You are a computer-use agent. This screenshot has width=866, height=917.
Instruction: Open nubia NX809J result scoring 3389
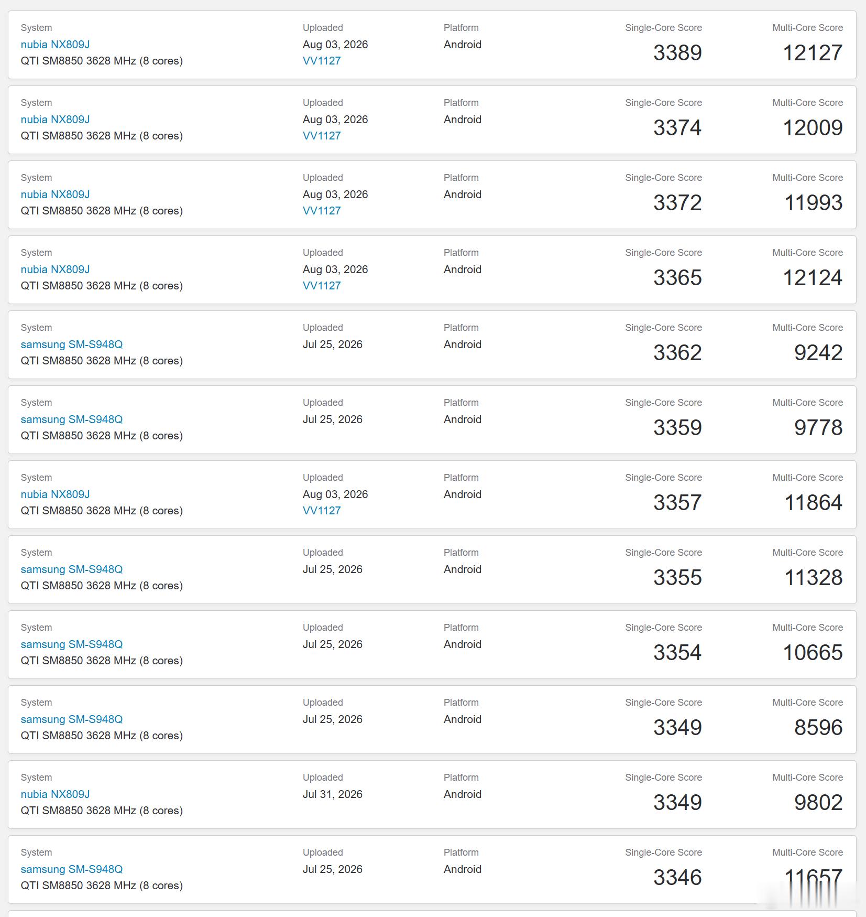click(55, 45)
